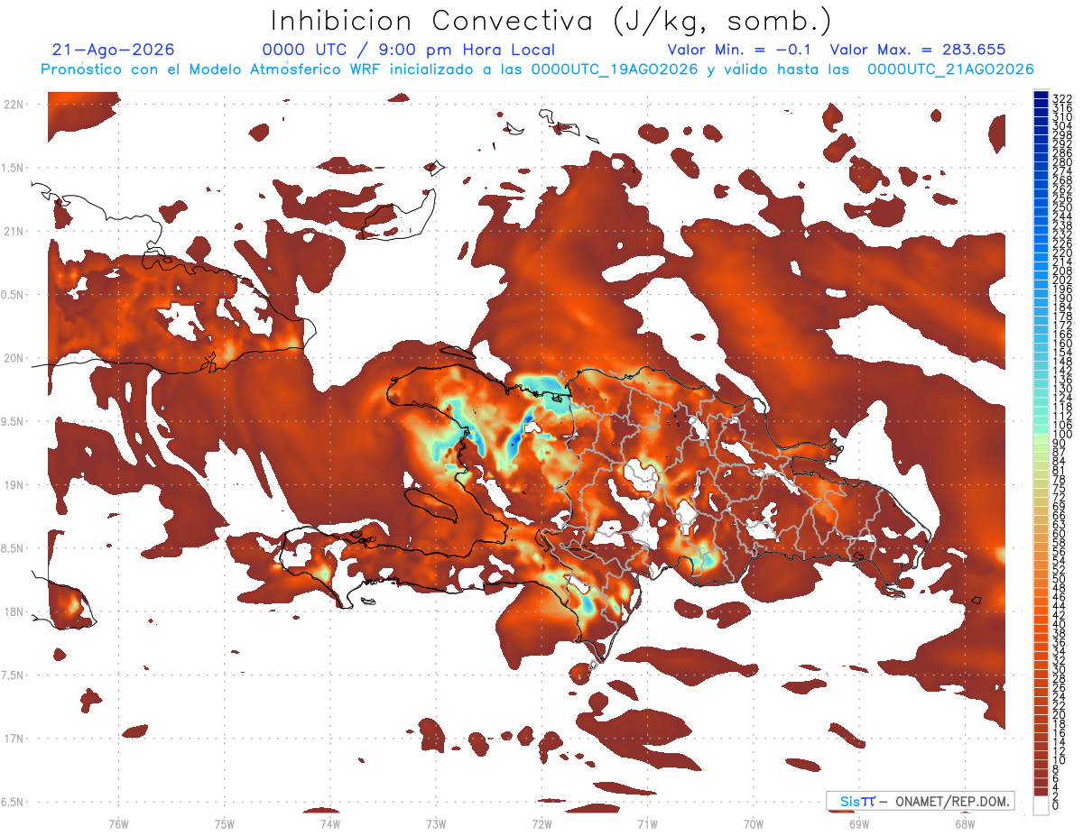Click the "69W" longitude label
The height and width of the screenshot is (836, 1083).
(858, 824)
